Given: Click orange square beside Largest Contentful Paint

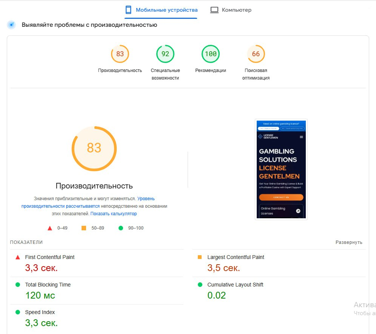Looking at the screenshot, I should [x=200, y=257].
